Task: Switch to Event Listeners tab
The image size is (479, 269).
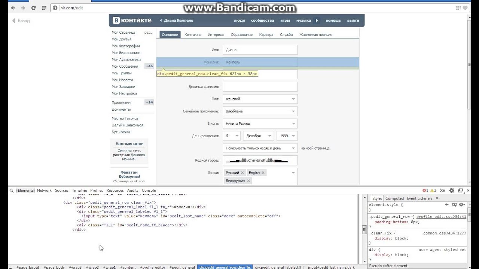Action: 419,198
